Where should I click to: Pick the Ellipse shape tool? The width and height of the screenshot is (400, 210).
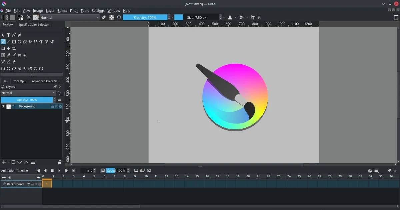(x=19, y=42)
